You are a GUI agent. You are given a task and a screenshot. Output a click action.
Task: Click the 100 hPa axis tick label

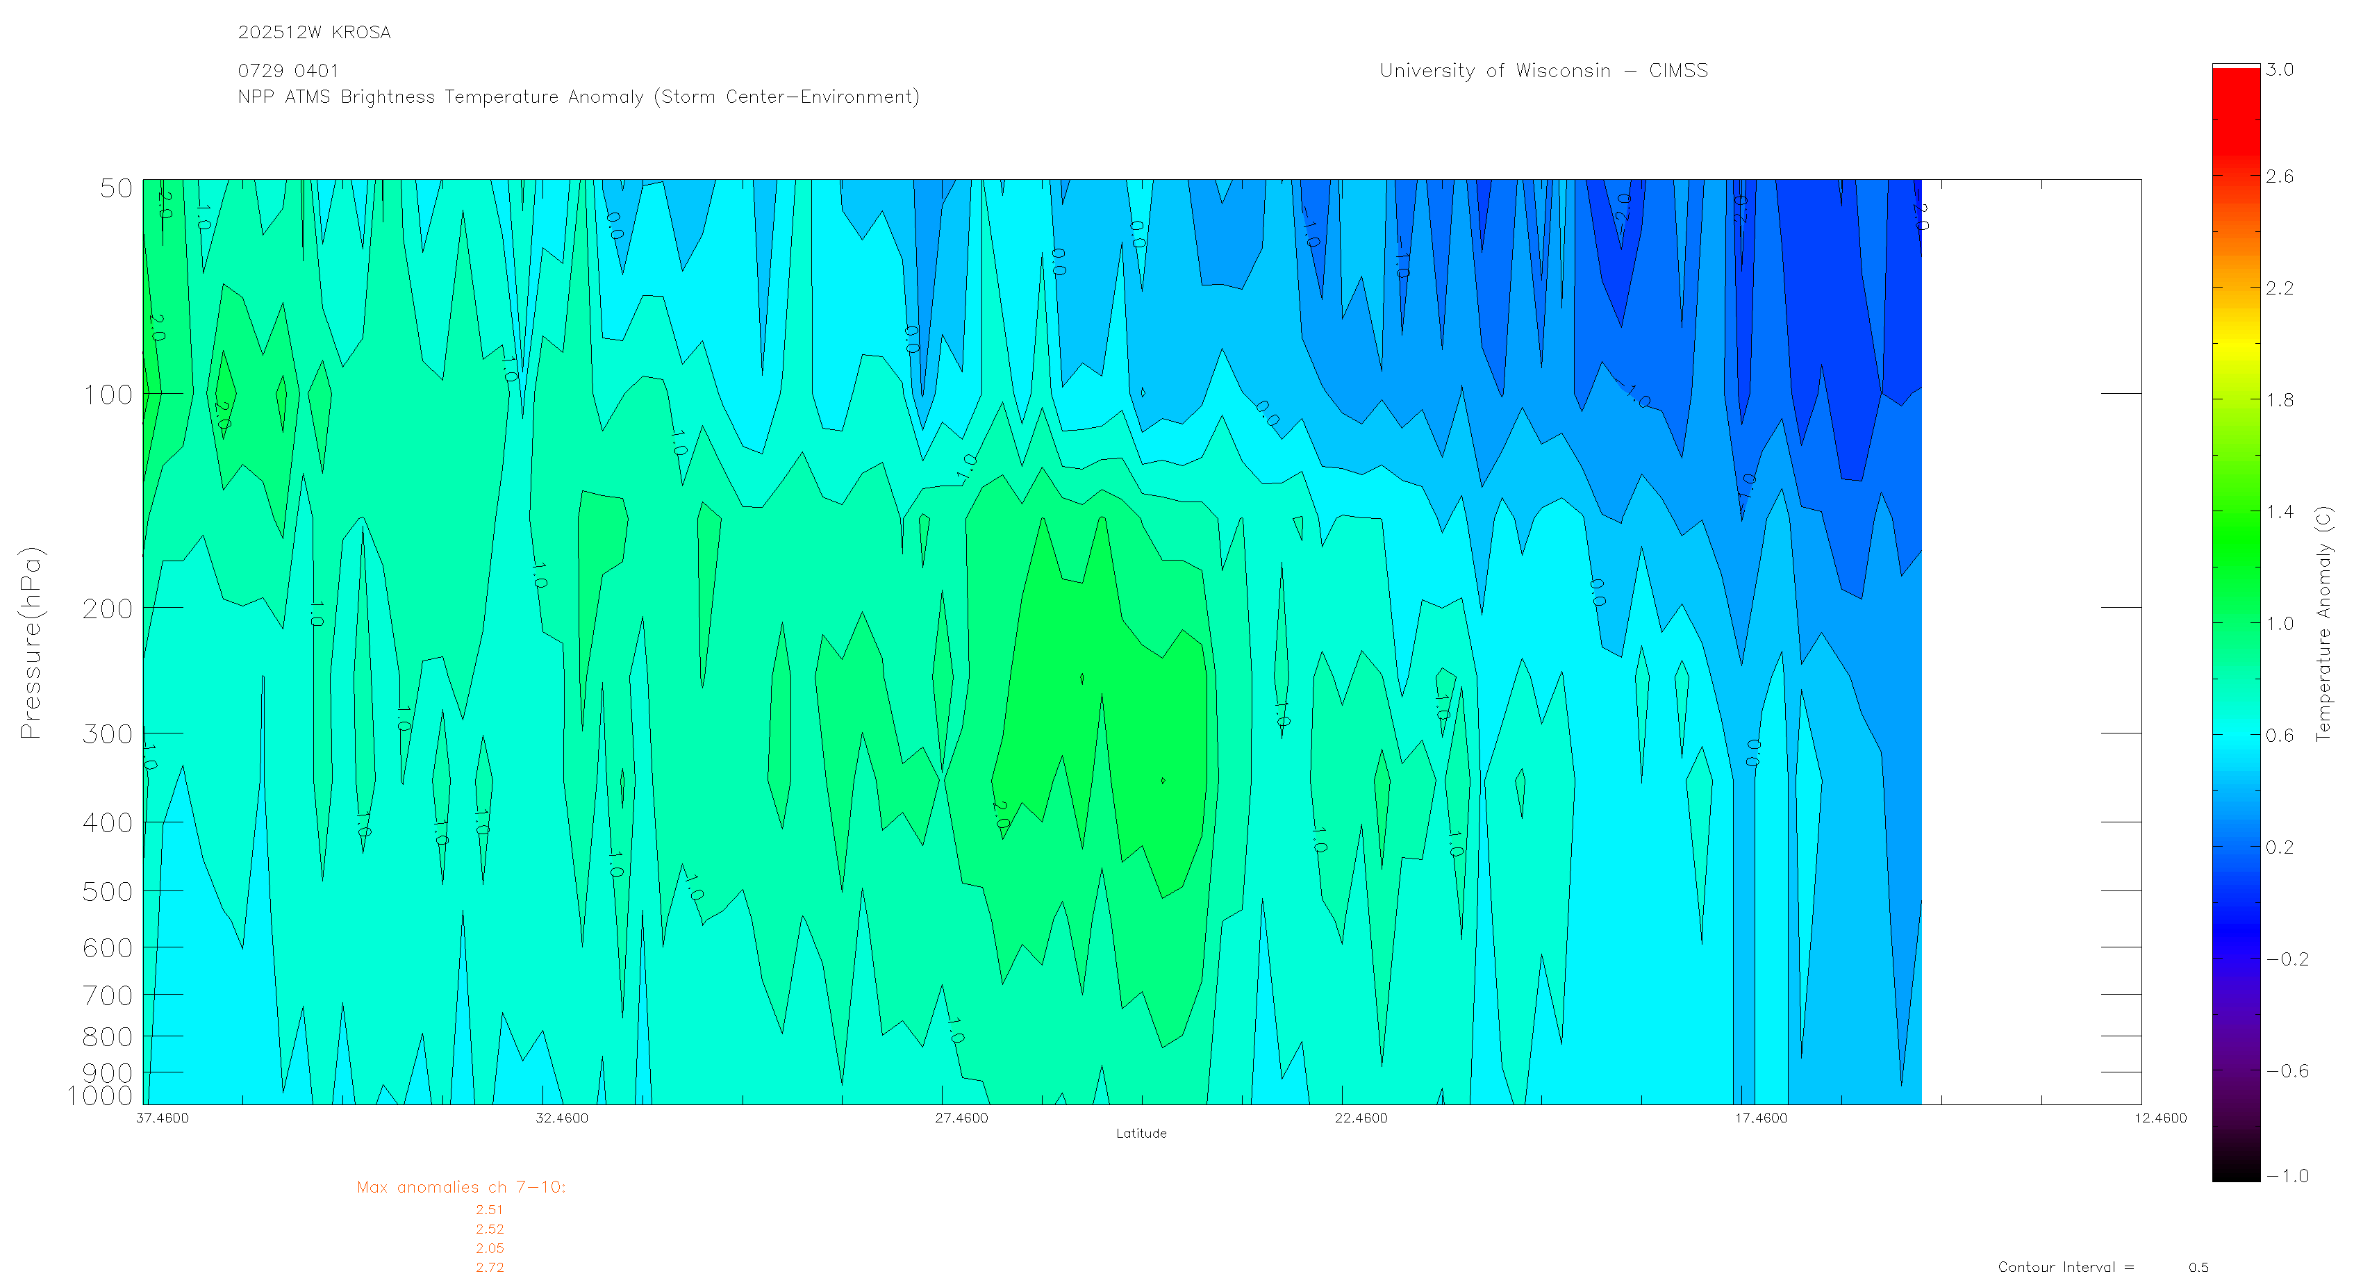[108, 395]
